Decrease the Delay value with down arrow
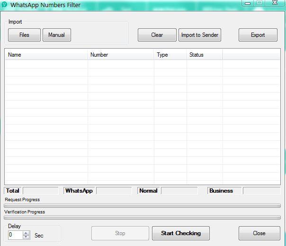 tap(26, 237)
